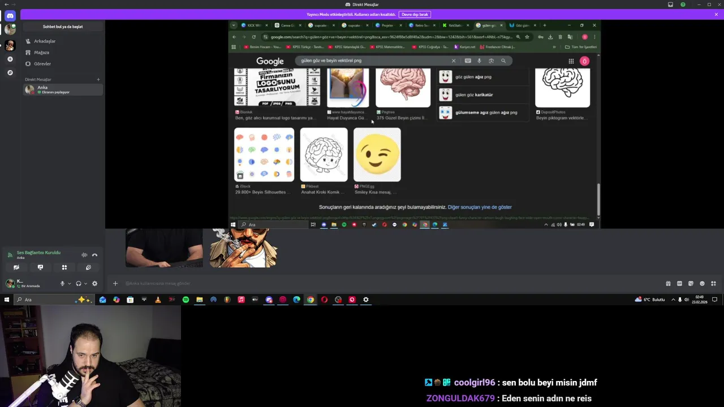Deafen Discord headphones
Viewport: 724px width, 407px height.
79,284
